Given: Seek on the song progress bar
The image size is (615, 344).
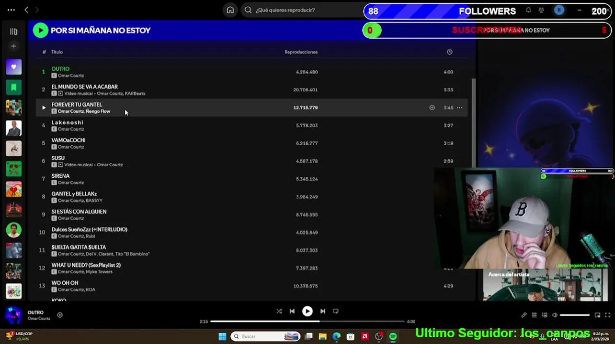Looking at the screenshot, I should click(307, 322).
